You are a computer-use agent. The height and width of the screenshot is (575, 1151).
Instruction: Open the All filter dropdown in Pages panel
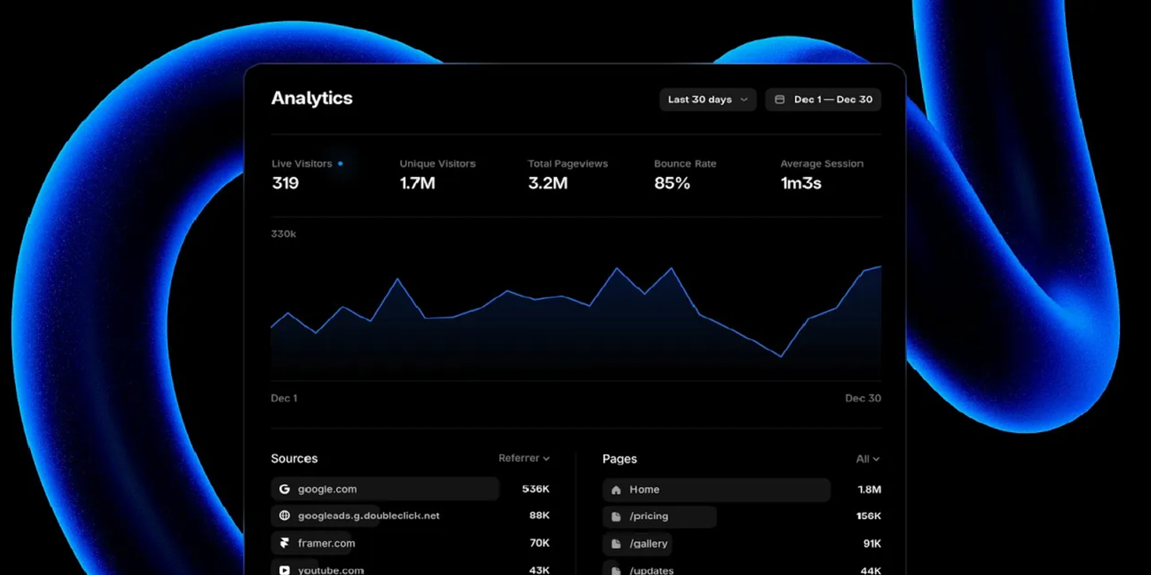[866, 458]
